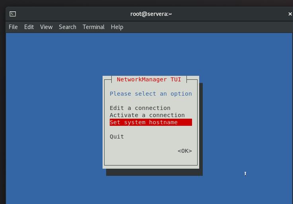
Task: Open the Search menu
Action: click(68, 27)
